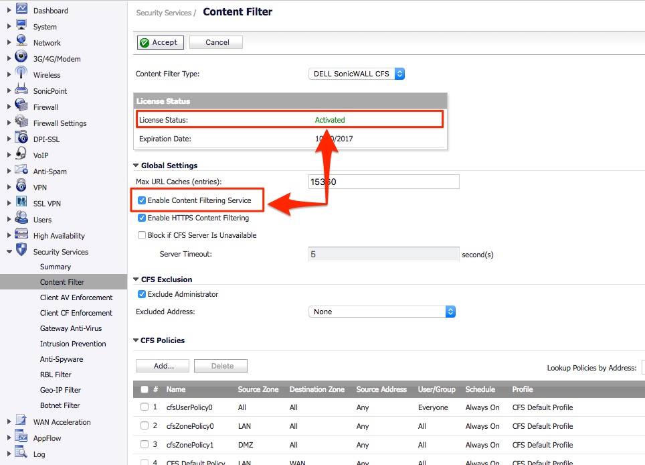Image resolution: width=645 pixels, height=465 pixels.
Task: Toggle Enable HTTPS Content Filtering checkbox
Action: [141, 218]
